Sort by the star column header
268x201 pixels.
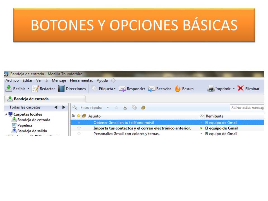[79, 116]
